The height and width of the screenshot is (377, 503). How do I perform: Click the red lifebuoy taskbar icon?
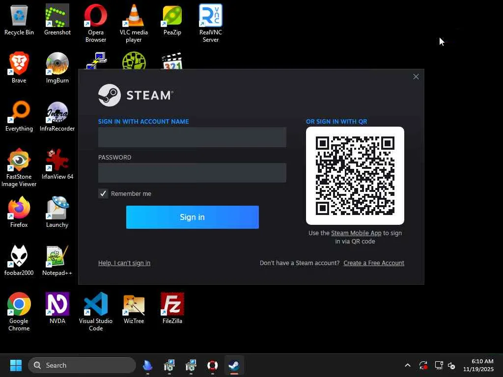[212, 365]
